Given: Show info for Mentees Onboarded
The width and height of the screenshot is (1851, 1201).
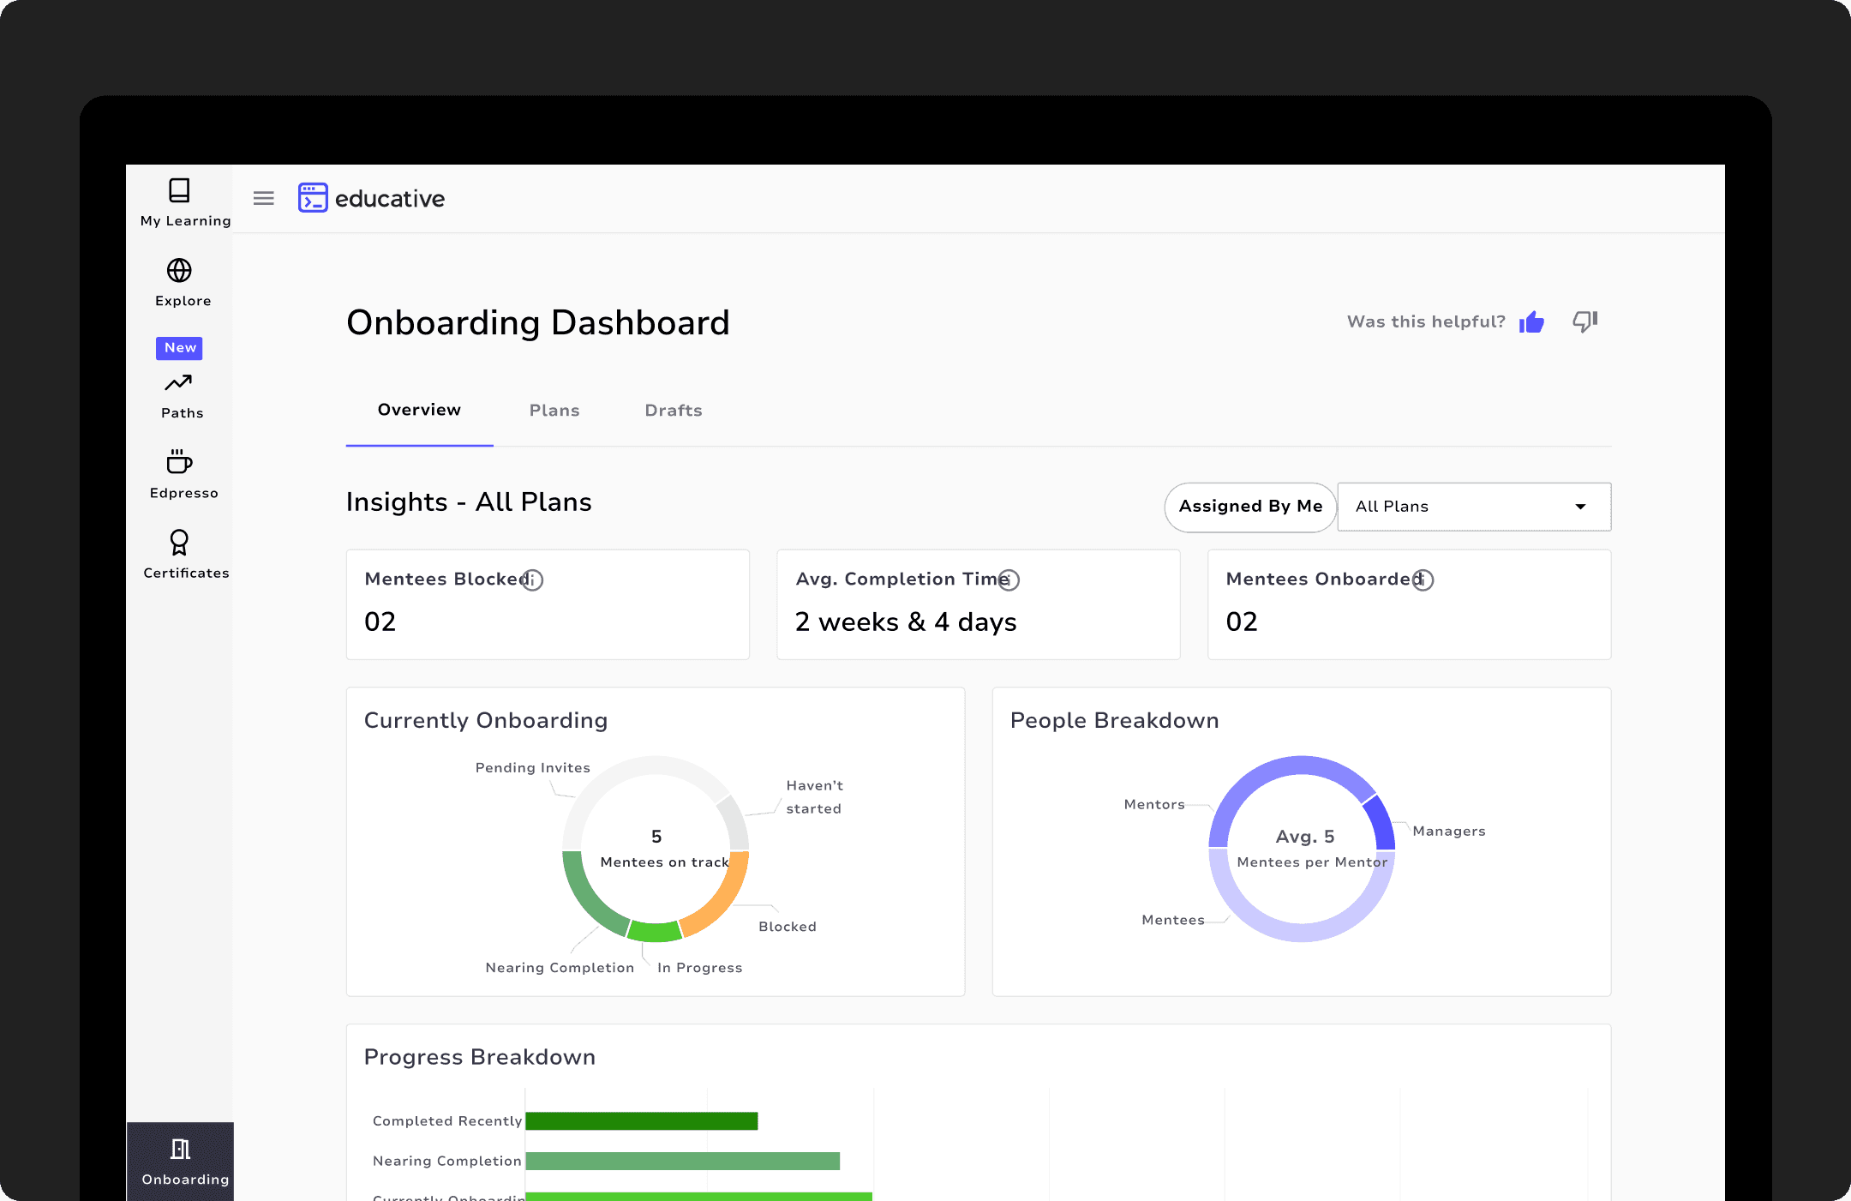Looking at the screenshot, I should [x=1423, y=580].
